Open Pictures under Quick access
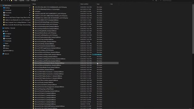The width and height of the screenshot is (194, 109). coord(7,15)
